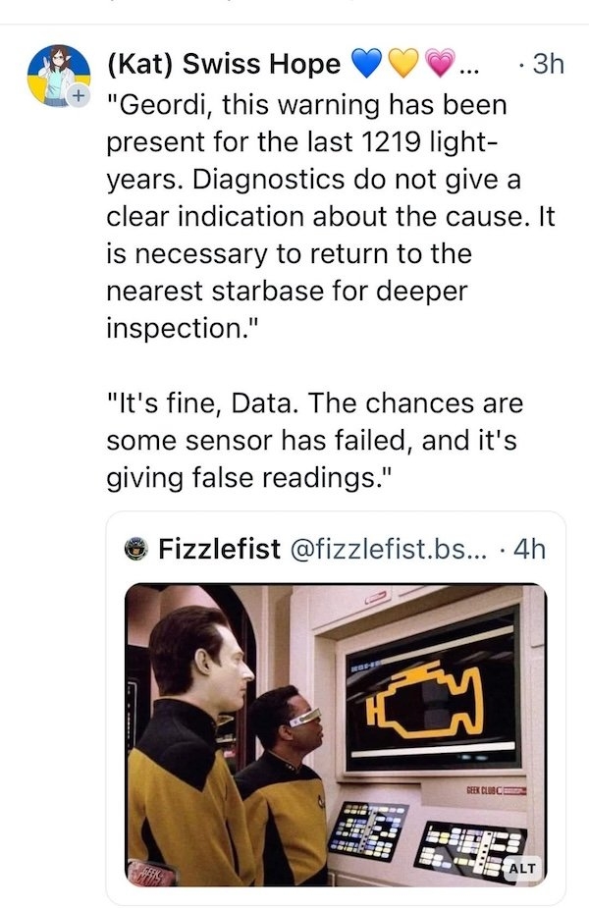This screenshot has width=589, height=908.
Task: Open the Fizzlefist display name link
Action: pyautogui.click(x=220, y=549)
